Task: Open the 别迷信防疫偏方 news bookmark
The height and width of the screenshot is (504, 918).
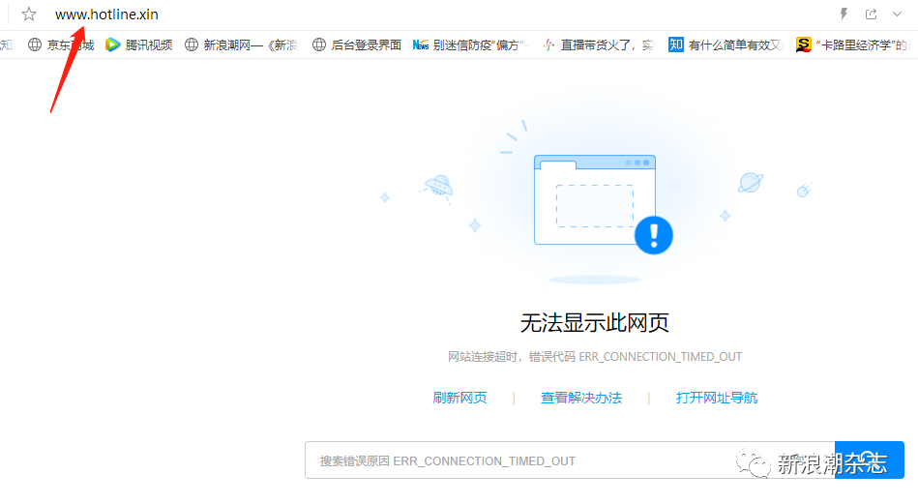Action: [470, 45]
